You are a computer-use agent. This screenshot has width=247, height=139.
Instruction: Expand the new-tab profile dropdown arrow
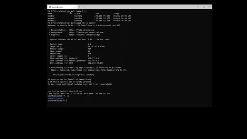coord(84,7)
